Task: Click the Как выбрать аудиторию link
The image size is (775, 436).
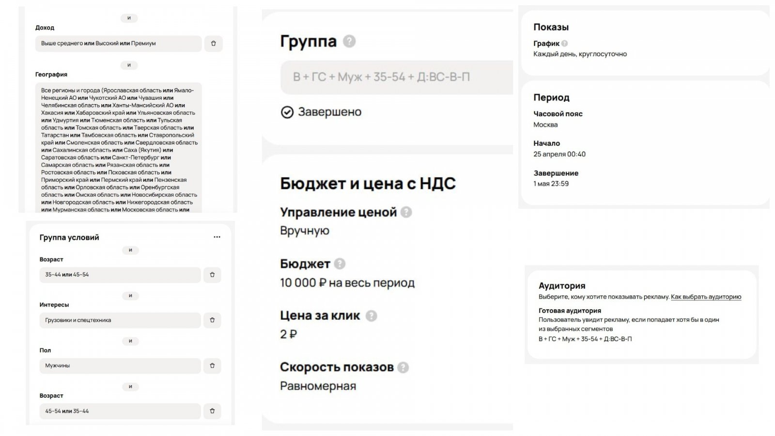Action: coord(706,297)
